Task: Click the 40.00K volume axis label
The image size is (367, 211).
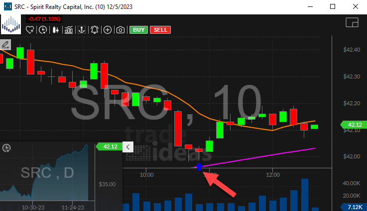Action: [x=352, y=184]
